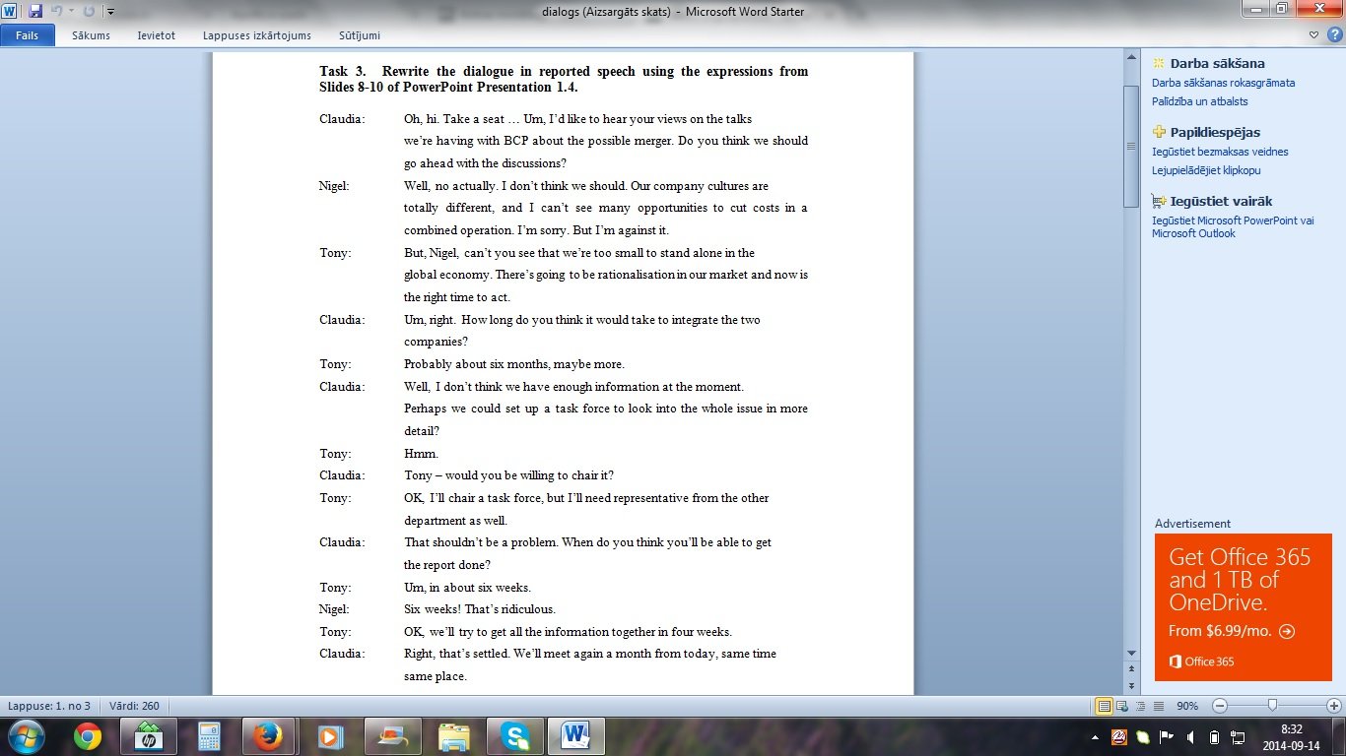Open Firefox from the taskbar
Viewport: 1346px width, 756px height.
pyautogui.click(x=267, y=736)
